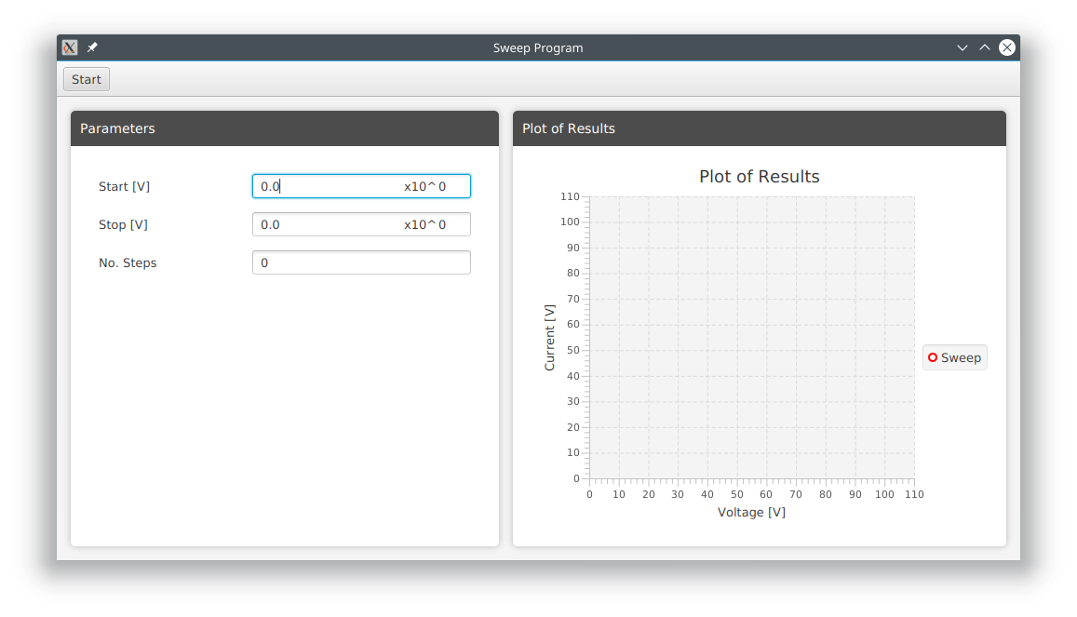
Task: Click the 100 tick on Current axis
Action: pyautogui.click(x=570, y=221)
